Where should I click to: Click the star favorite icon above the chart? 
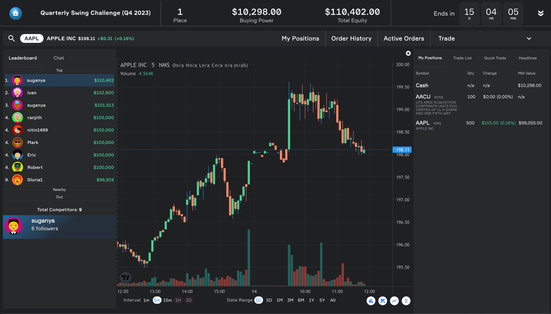[x=408, y=53]
